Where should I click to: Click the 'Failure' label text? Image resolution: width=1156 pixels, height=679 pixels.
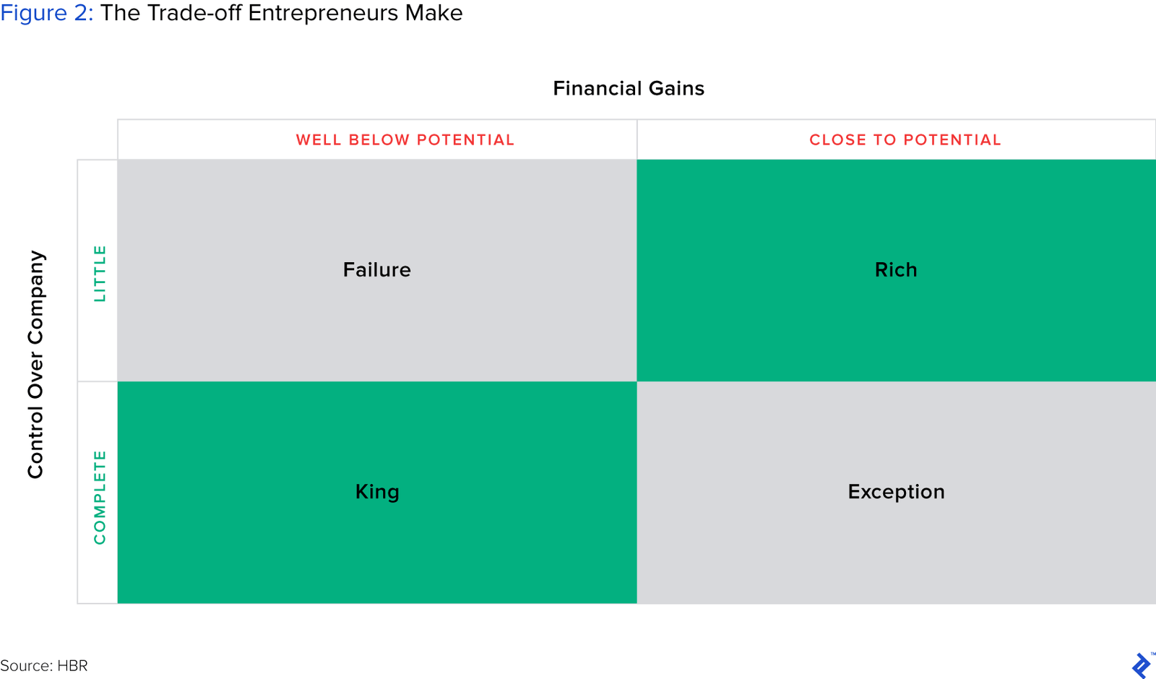[x=376, y=269]
